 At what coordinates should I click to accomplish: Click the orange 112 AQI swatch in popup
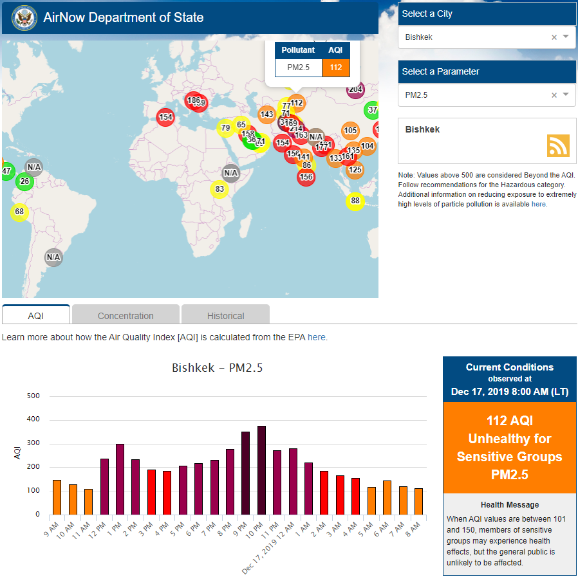(335, 68)
